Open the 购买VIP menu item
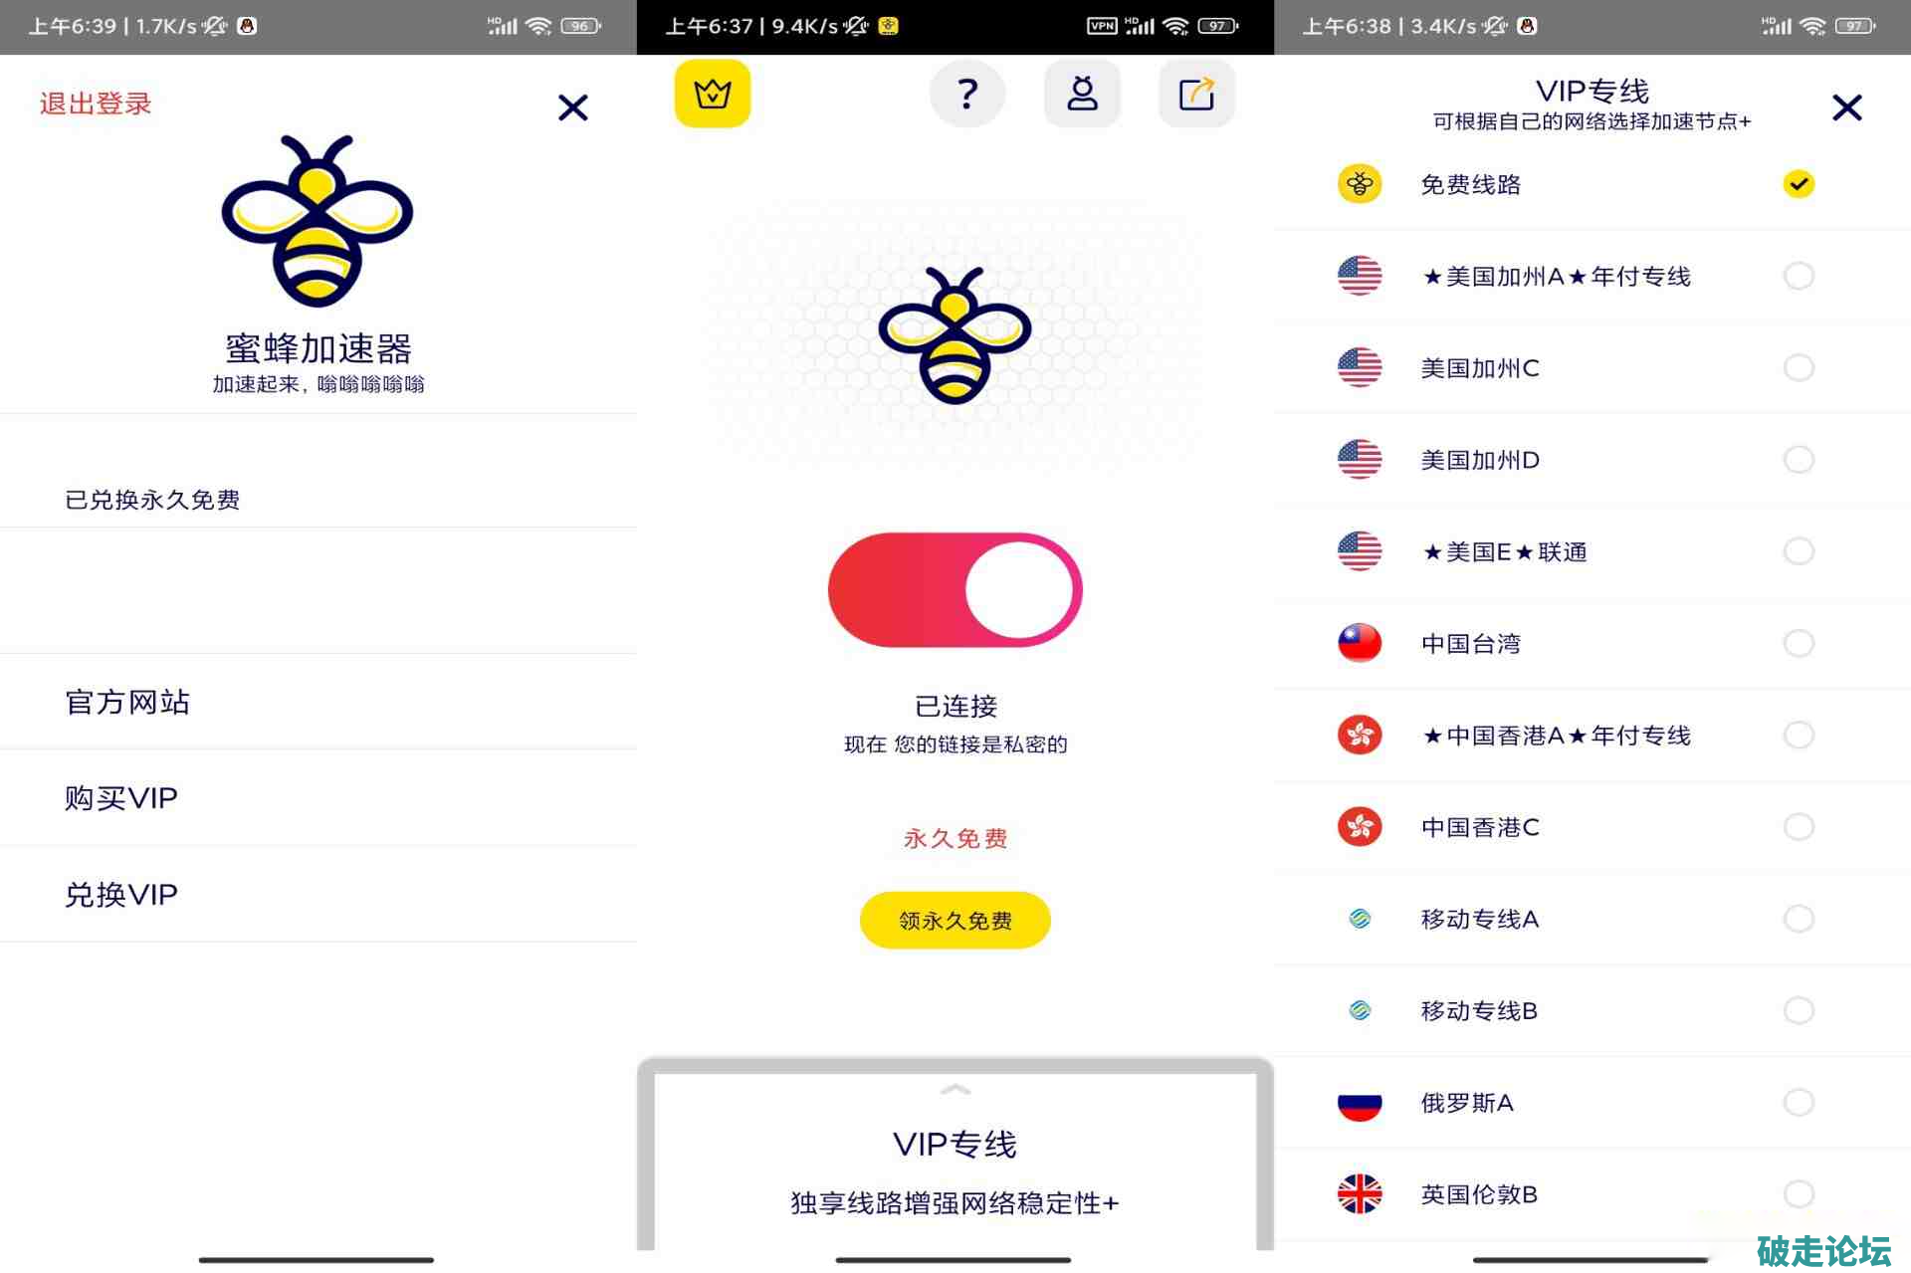The image size is (1911, 1273). click(x=318, y=798)
